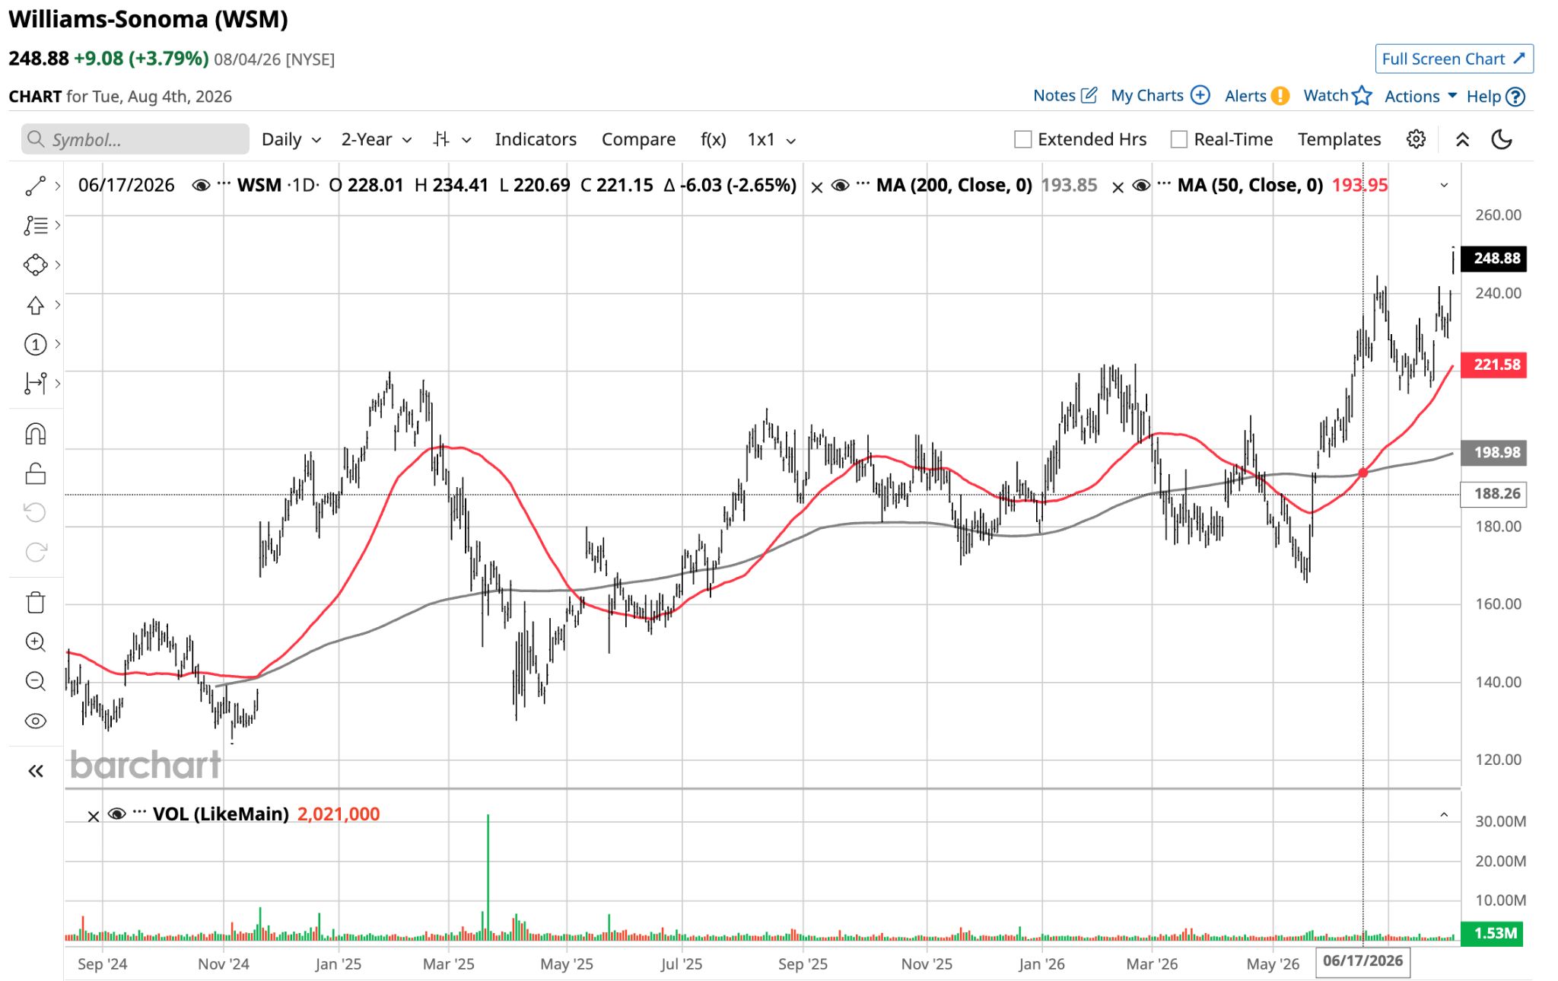Click the Notes link
Image resolution: width=1558 pixels, height=981 pixels.
[x=1054, y=95]
